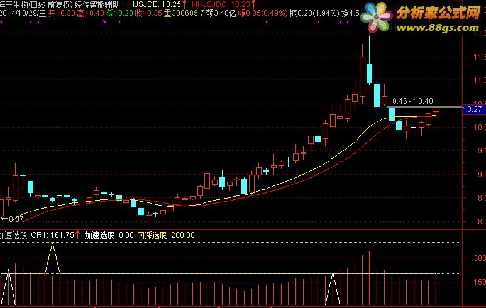
Task: Click the change value 幅0.05(0.49%)
Action: pyautogui.click(x=263, y=13)
